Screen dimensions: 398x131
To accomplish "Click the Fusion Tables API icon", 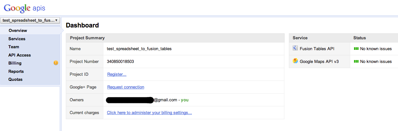I will [x=295, y=48].
